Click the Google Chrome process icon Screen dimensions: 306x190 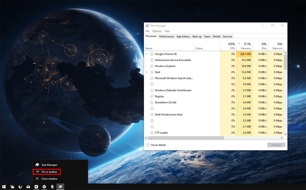tap(152, 54)
